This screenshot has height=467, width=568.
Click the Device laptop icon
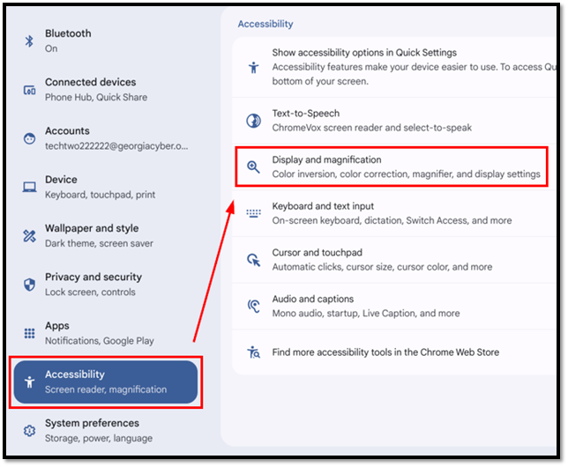(x=29, y=187)
